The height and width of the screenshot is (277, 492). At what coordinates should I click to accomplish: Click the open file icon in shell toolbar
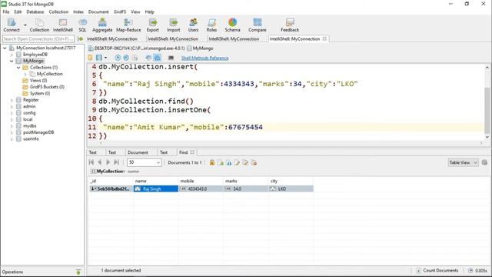point(91,58)
